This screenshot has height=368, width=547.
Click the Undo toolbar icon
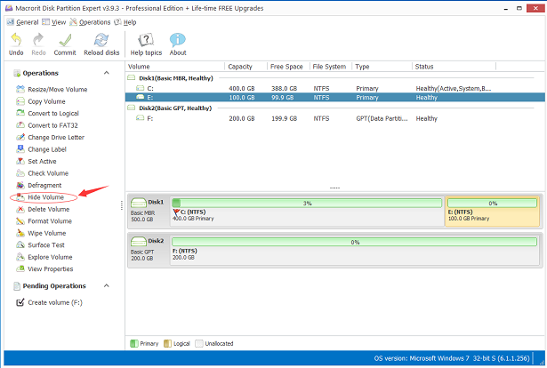(x=16, y=44)
